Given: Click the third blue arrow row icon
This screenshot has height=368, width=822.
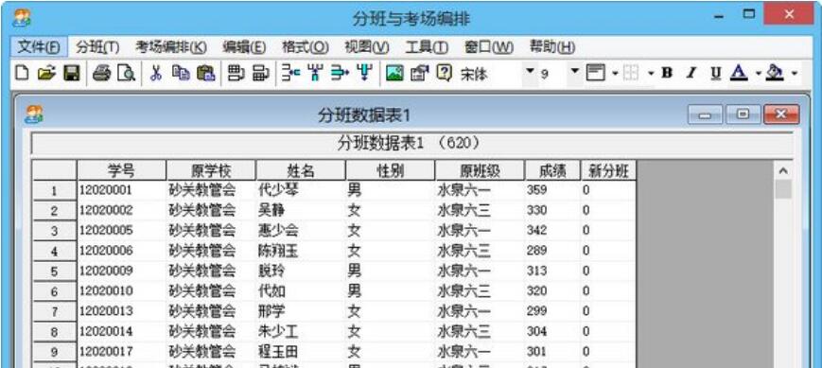Looking at the screenshot, I should point(341,74).
